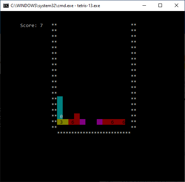Click the lowest right wall asterisks

tap(134, 127)
